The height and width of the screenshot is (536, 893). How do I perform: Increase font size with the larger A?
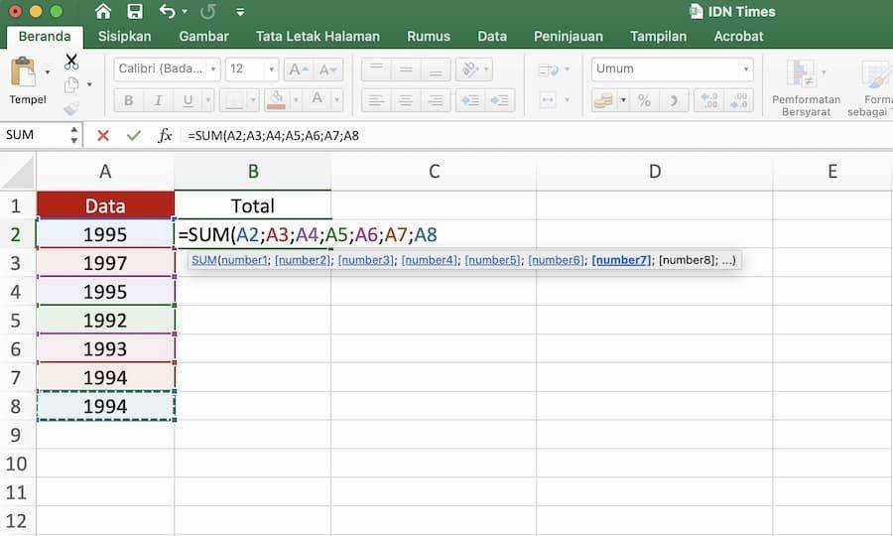(x=298, y=69)
